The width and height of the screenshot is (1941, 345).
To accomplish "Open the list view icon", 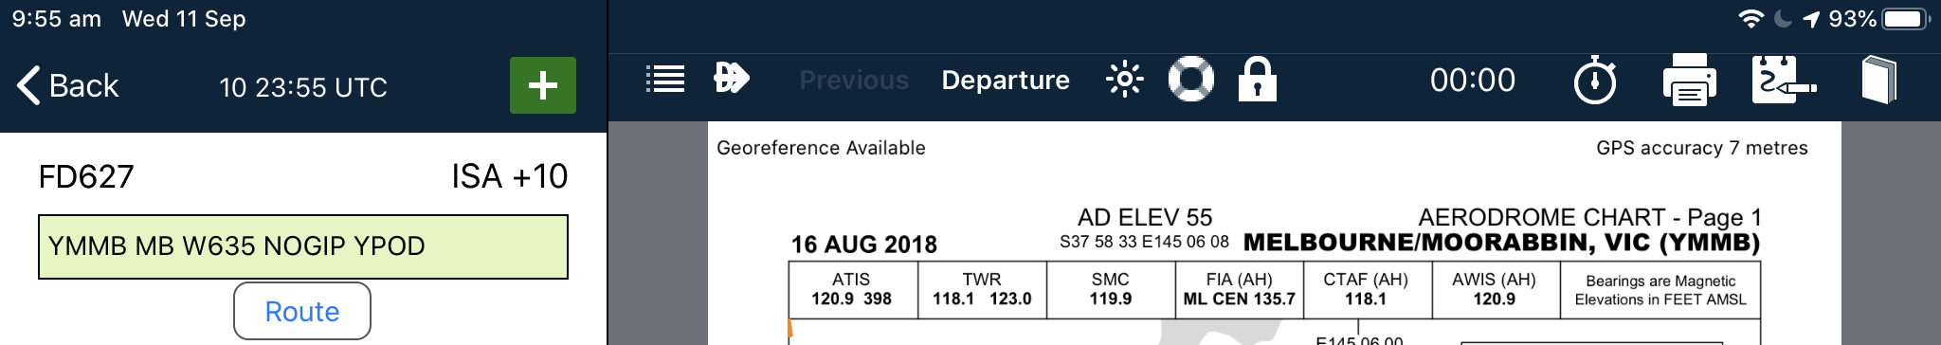I will [665, 80].
